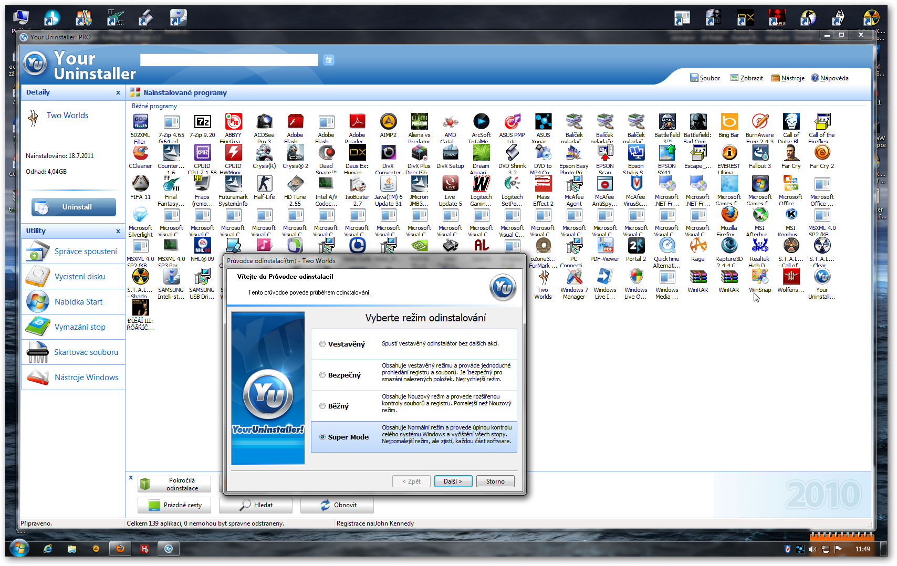Open the Zobrazit menu
The image size is (897, 566).
(x=747, y=78)
